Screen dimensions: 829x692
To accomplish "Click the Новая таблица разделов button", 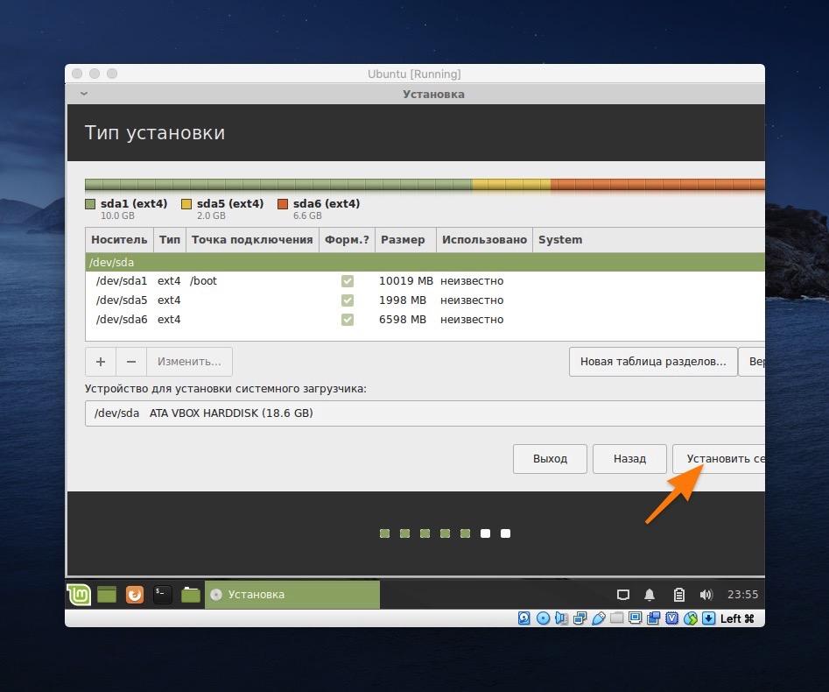I will [652, 362].
